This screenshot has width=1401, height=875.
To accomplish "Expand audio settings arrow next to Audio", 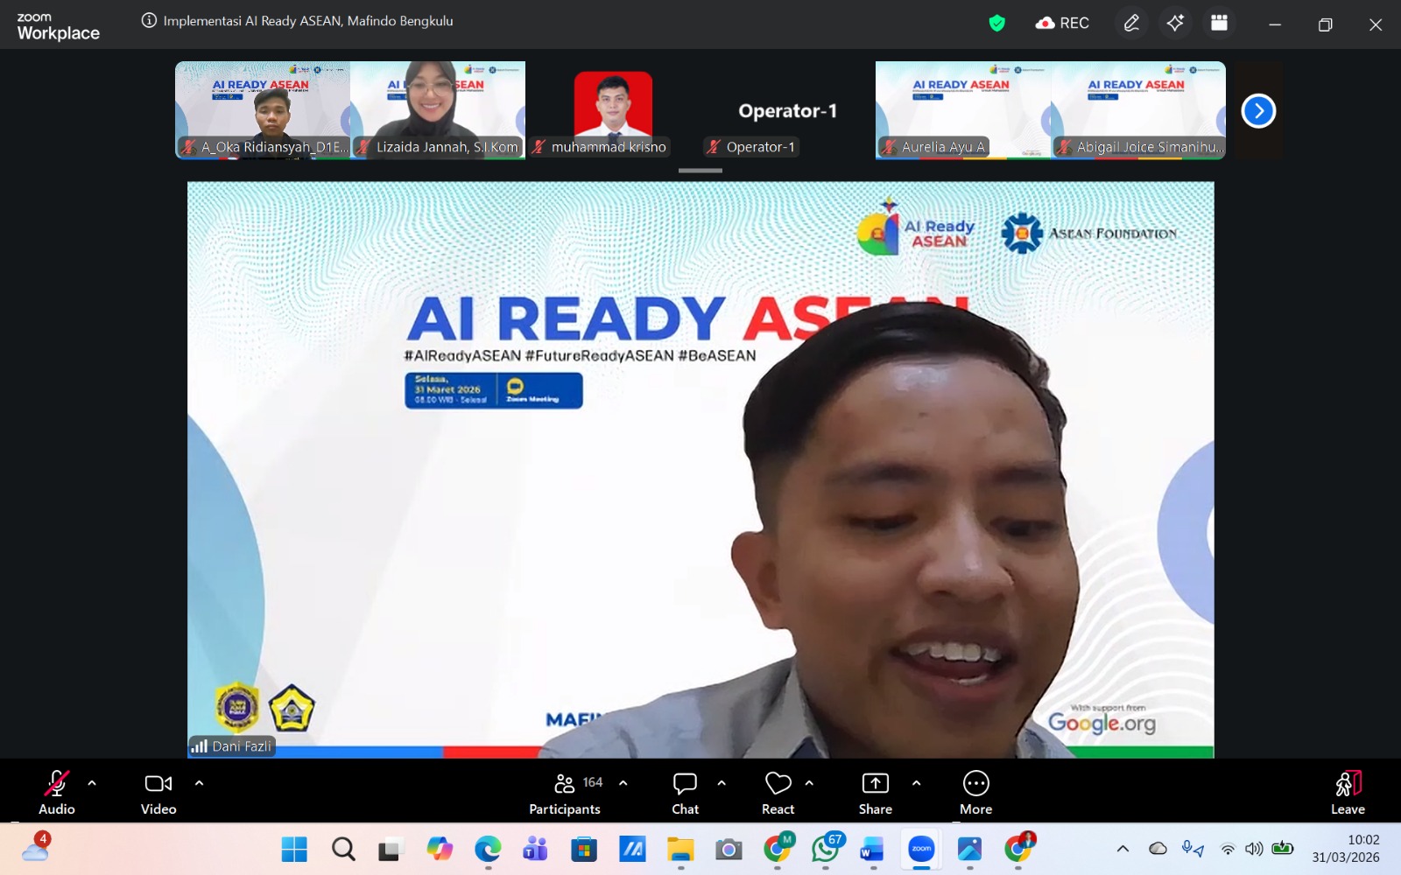I will coord(92,783).
